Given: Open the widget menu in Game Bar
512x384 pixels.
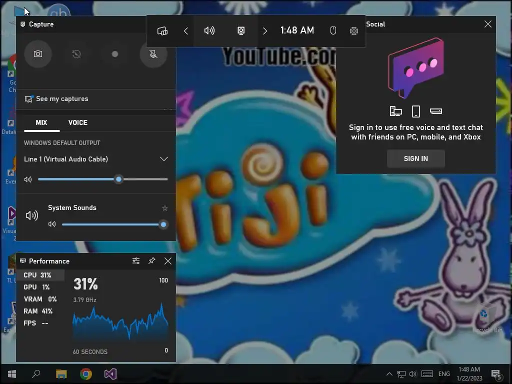Looking at the screenshot, I should click(162, 31).
